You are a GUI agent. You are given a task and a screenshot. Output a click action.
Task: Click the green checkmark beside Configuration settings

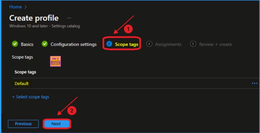tap(45, 44)
